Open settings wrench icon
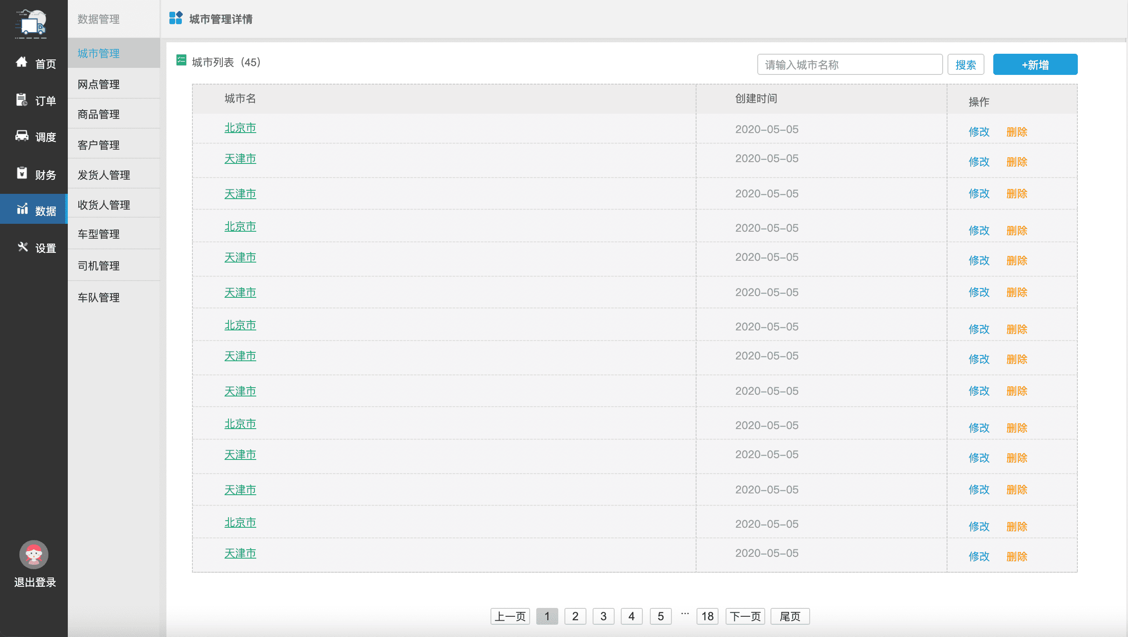This screenshot has width=1128, height=637. 22,247
